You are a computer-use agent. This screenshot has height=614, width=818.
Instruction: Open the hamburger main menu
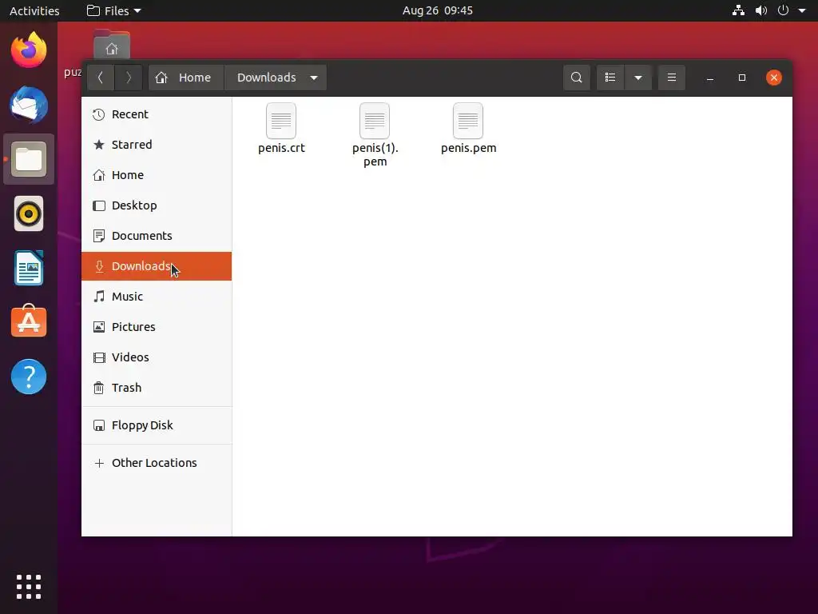click(671, 78)
